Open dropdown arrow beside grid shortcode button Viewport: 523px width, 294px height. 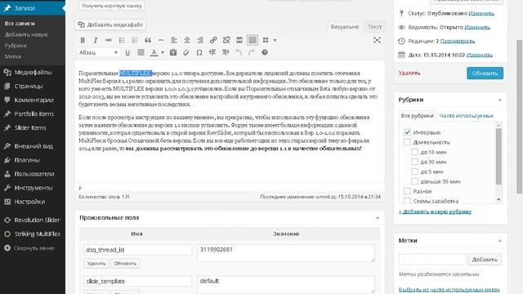click(x=275, y=40)
